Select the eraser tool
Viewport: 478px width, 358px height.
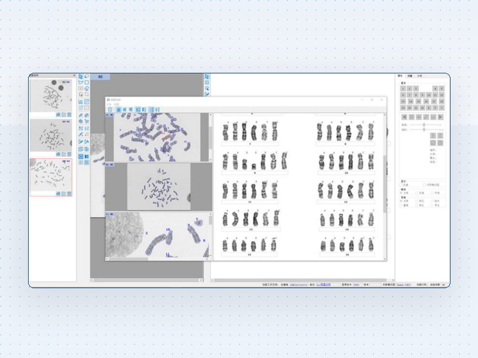[87, 88]
